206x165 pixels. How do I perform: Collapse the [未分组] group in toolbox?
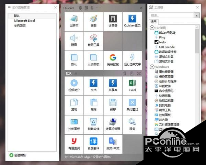(x=152, y=28)
